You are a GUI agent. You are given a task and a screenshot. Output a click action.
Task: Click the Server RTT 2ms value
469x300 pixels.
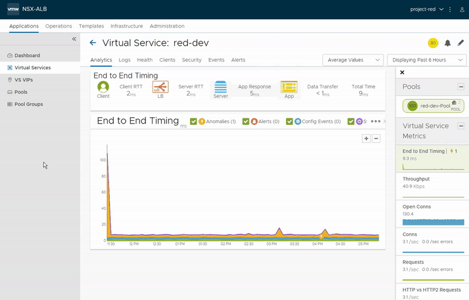(x=191, y=94)
